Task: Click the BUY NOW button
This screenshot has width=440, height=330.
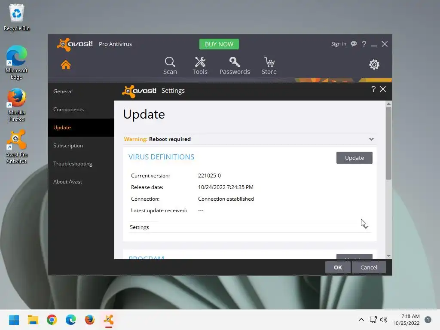Action: [219, 44]
